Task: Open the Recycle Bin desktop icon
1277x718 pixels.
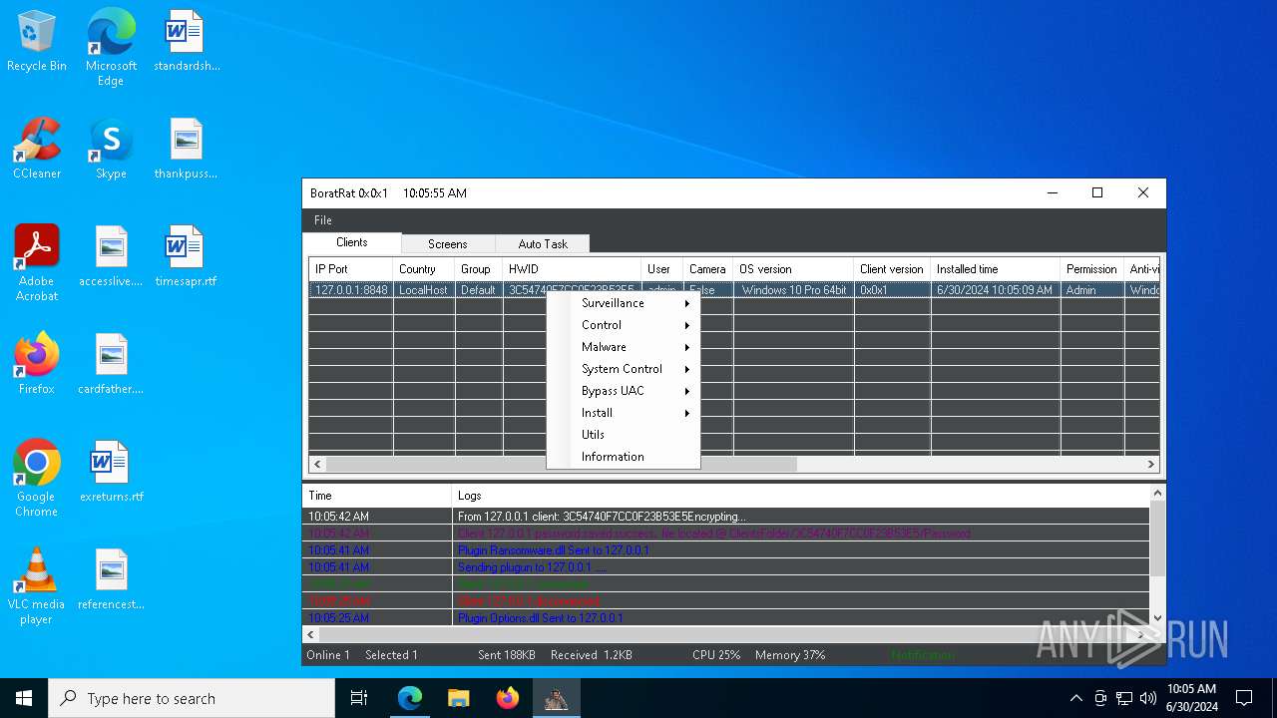Action: point(37,42)
